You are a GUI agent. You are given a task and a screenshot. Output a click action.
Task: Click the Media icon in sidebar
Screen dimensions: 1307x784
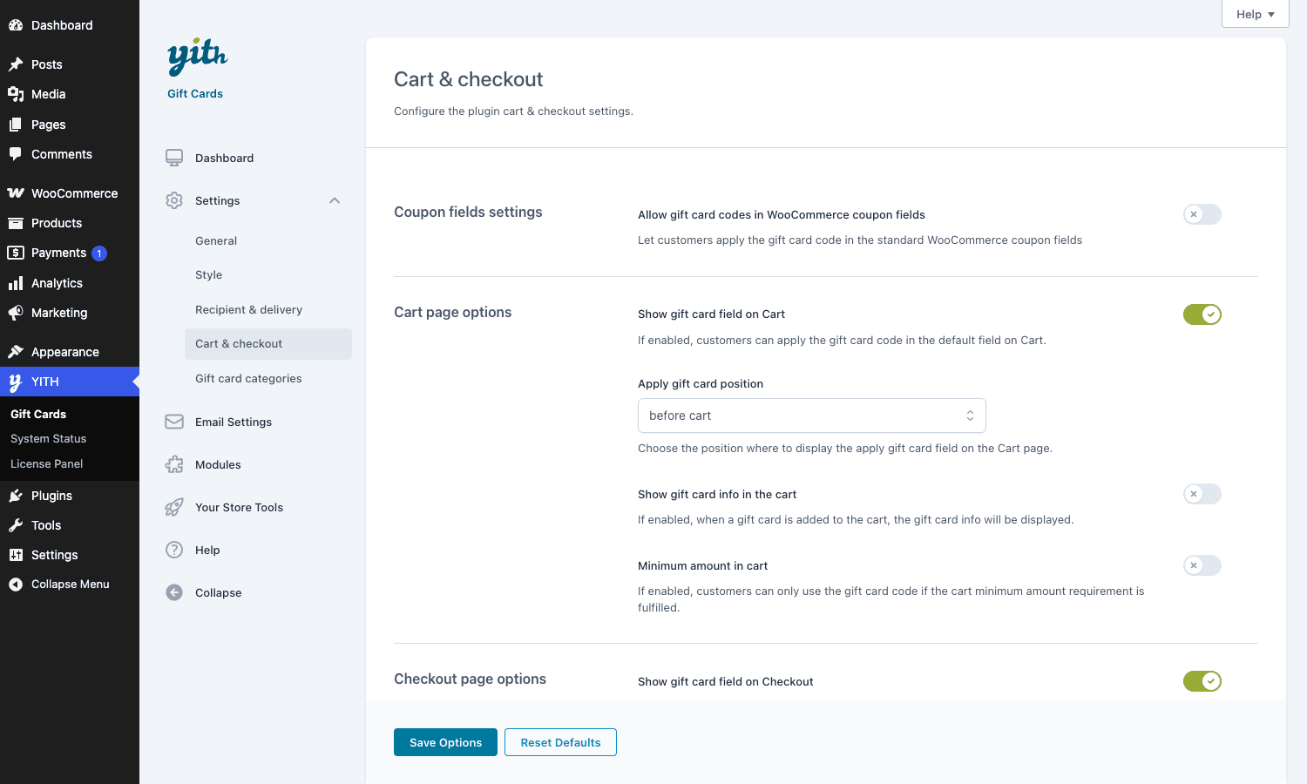[x=16, y=94]
